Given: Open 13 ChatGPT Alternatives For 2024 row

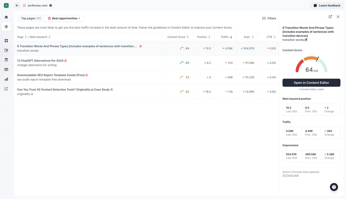Looking at the screenshot, I should pos(146,63).
